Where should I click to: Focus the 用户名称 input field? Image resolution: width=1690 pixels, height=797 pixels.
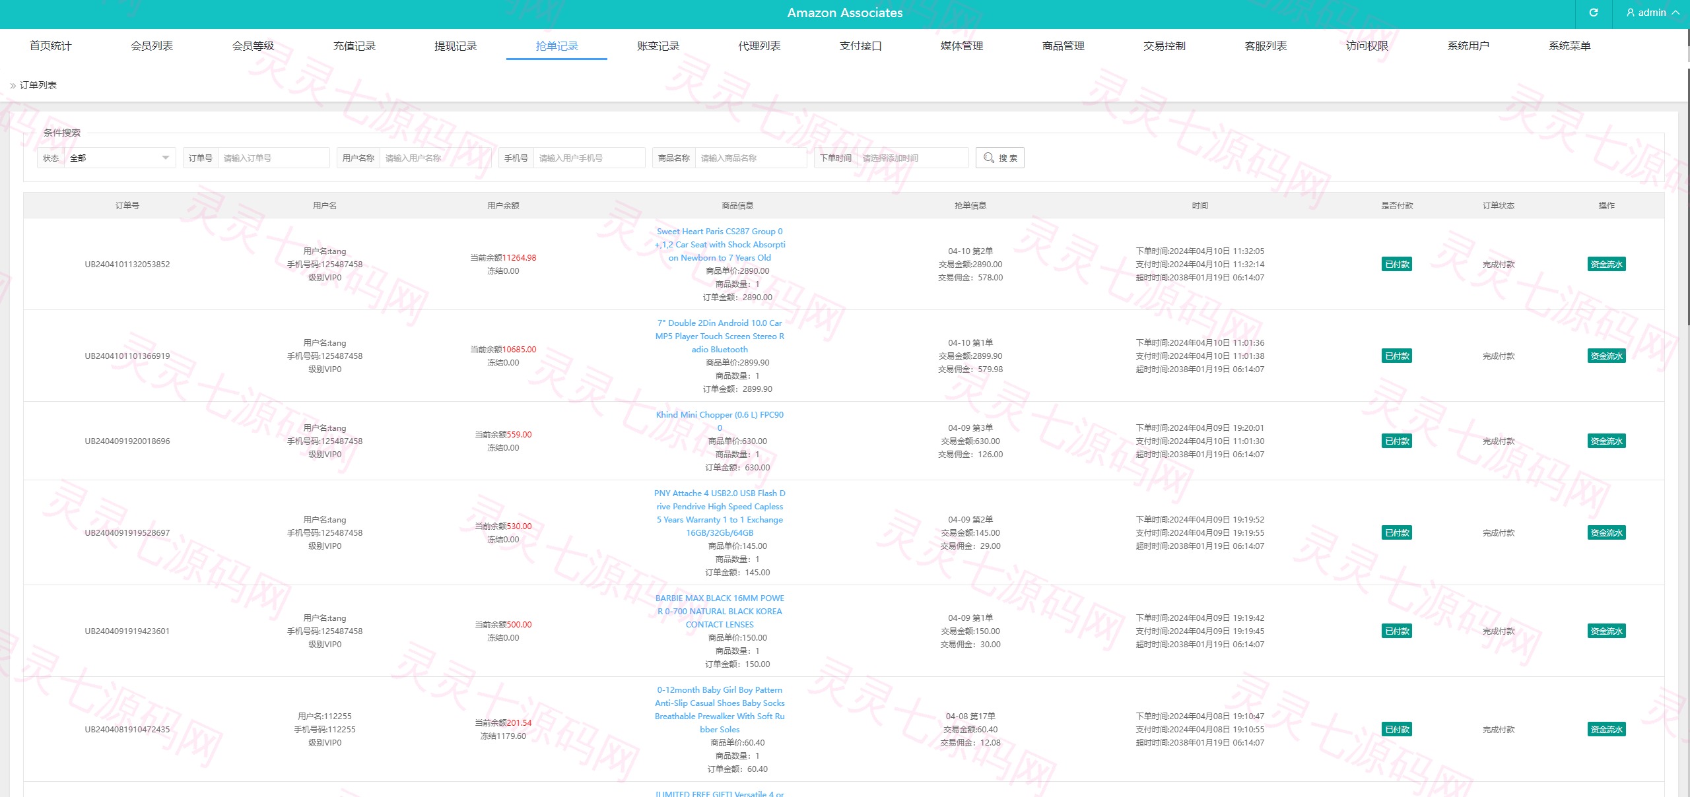pyautogui.click(x=435, y=158)
